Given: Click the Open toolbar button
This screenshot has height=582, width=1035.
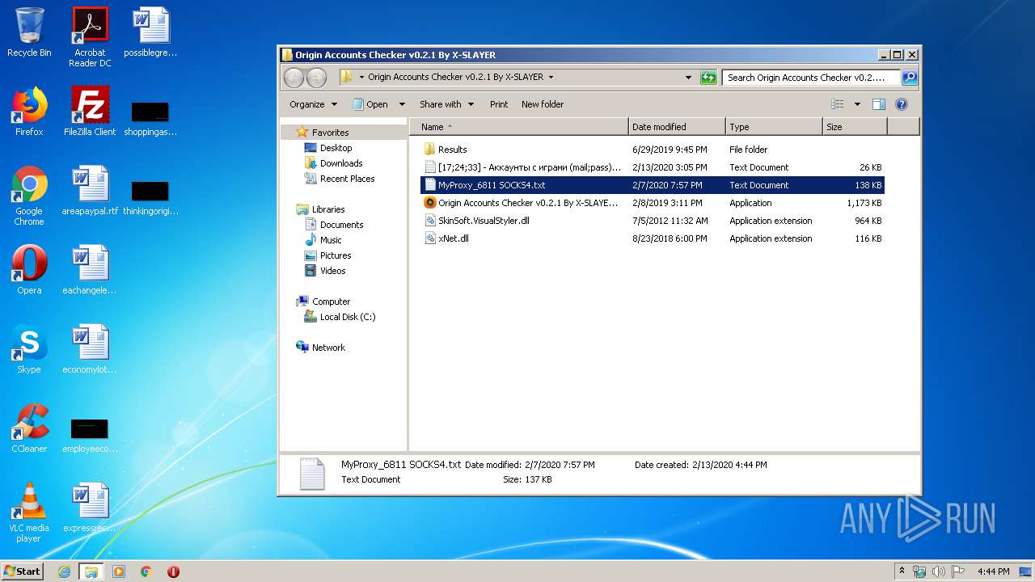Looking at the screenshot, I should click(x=370, y=104).
